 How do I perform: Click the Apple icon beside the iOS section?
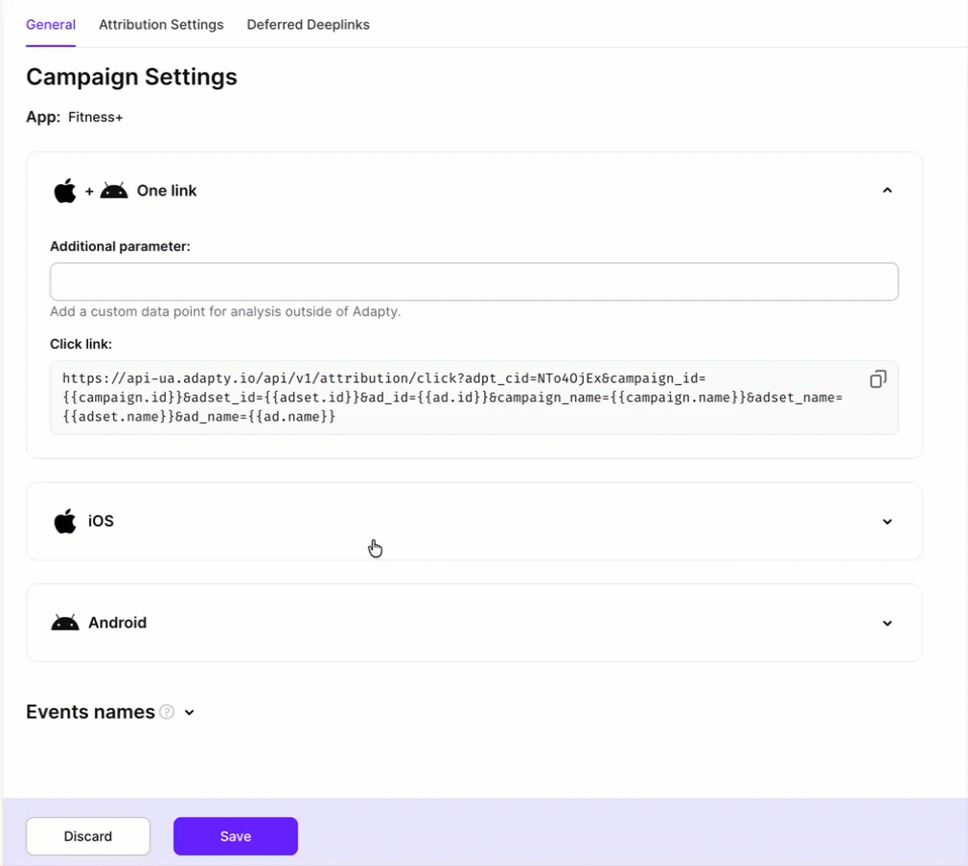click(x=64, y=521)
